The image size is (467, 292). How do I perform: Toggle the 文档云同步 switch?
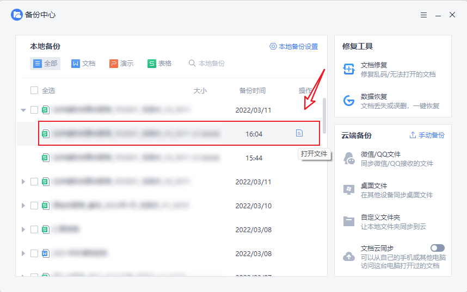pyautogui.click(x=437, y=248)
